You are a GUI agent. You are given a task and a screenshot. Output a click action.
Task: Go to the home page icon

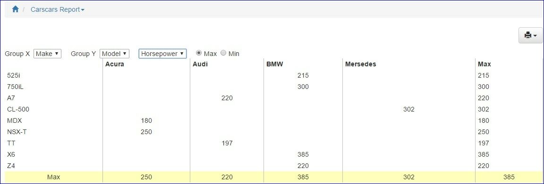[15, 9]
